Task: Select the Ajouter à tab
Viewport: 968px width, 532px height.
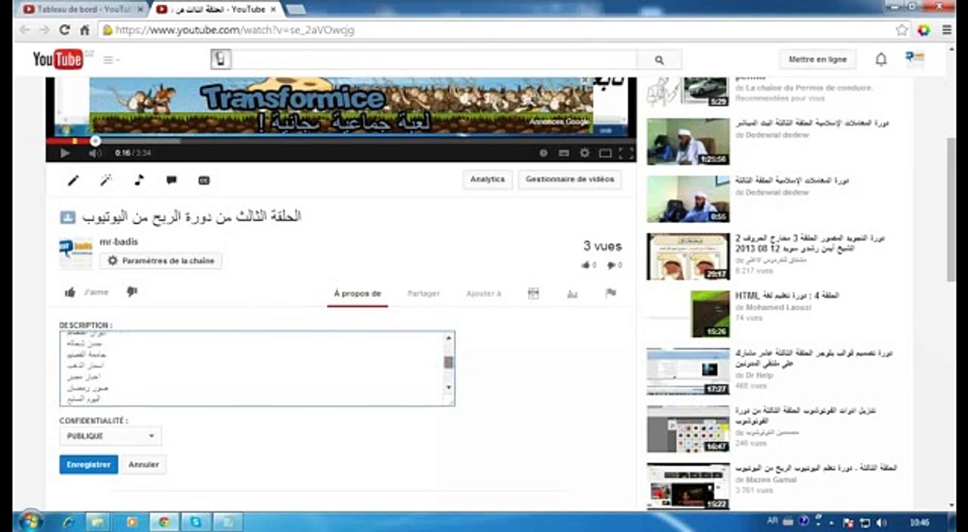Action: tap(483, 293)
